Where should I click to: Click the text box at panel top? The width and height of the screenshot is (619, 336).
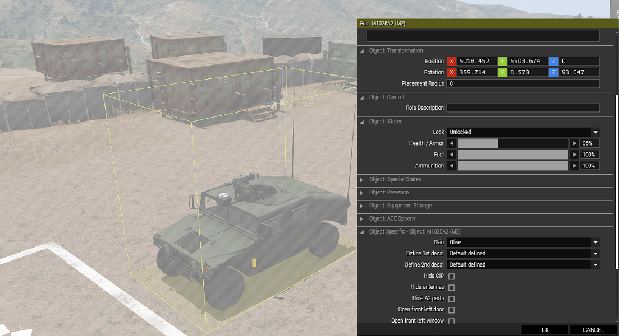pos(483,35)
